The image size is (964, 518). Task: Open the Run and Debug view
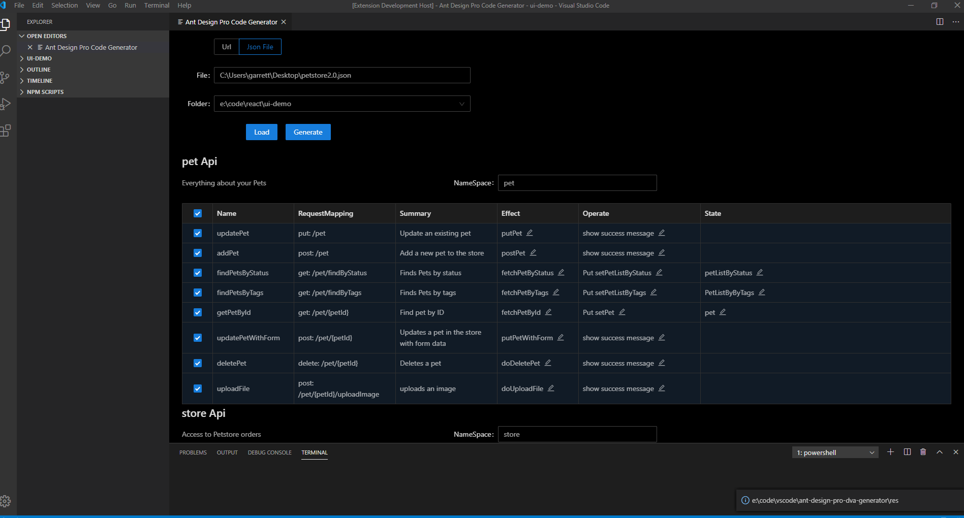coord(5,104)
